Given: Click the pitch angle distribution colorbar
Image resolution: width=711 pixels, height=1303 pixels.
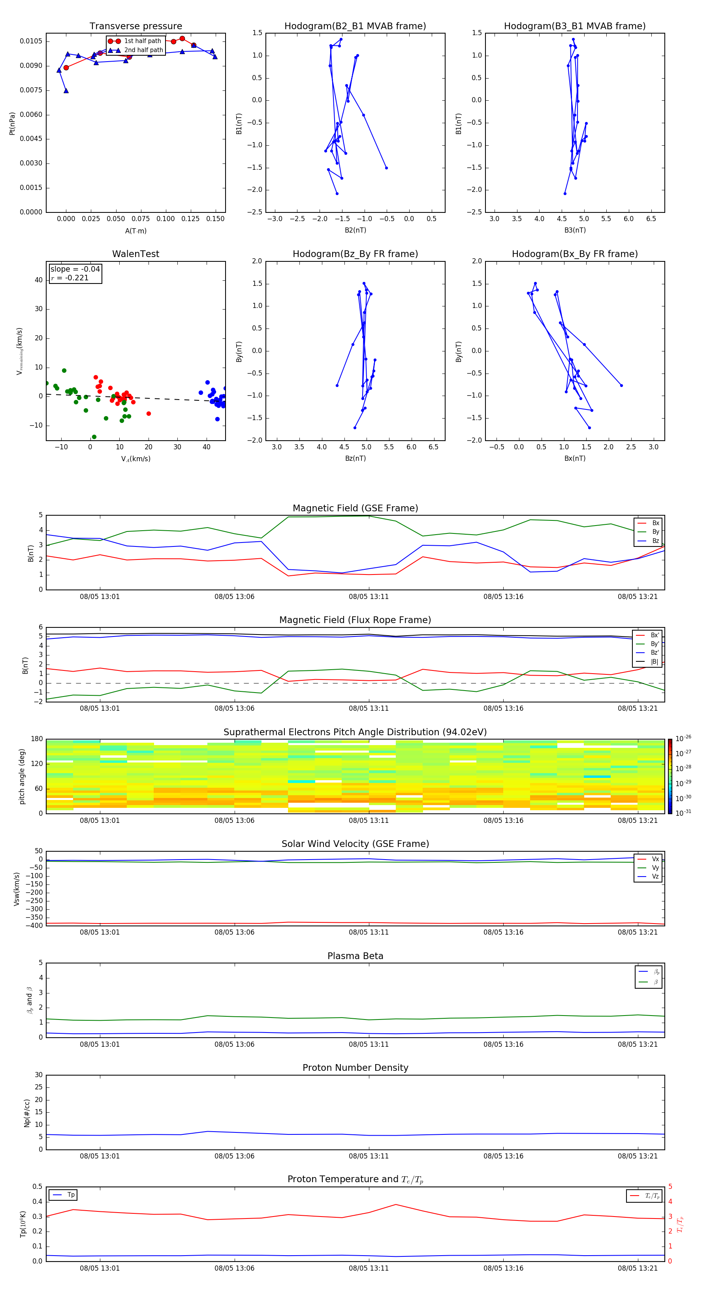Looking at the screenshot, I should point(670,776).
